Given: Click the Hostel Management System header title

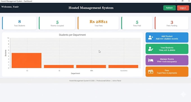Looking at the screenshot, I should [91, 8].
